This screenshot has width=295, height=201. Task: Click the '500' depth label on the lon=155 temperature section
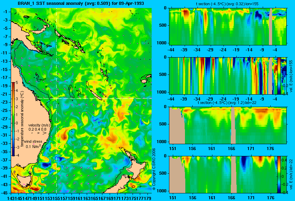click(x=163, y=25)
